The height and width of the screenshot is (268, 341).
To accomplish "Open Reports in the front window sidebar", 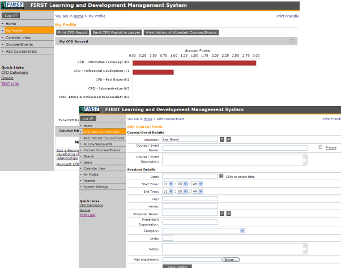I will pyautogui.click(x=89, y=181).
